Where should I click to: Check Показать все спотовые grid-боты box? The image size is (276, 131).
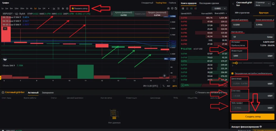[196, 93]
